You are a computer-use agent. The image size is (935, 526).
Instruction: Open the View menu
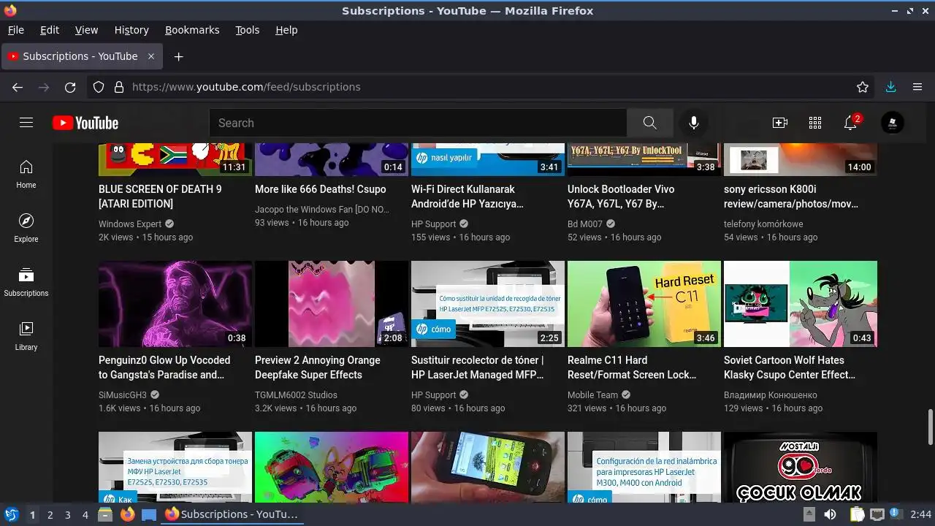click(86, 30)
